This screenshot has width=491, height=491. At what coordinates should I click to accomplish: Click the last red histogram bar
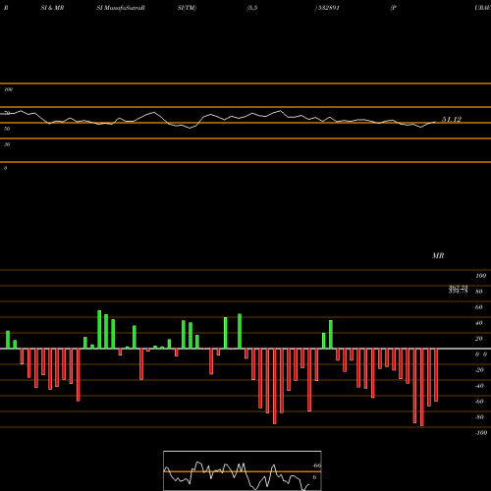click(436, 375)
